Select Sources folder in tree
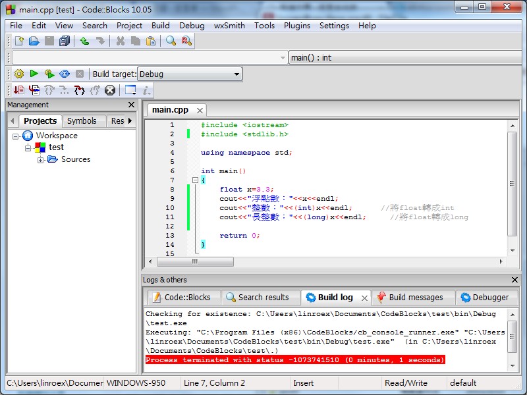 pos(76,159)
